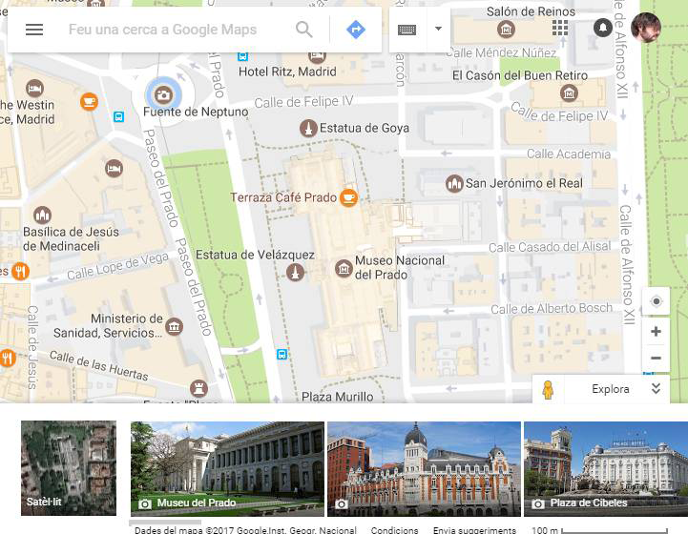The width and height of the screenshot is (688, 534).
Task: Click the Terraza Café Prado marker
Action: [x=349, y=198]
